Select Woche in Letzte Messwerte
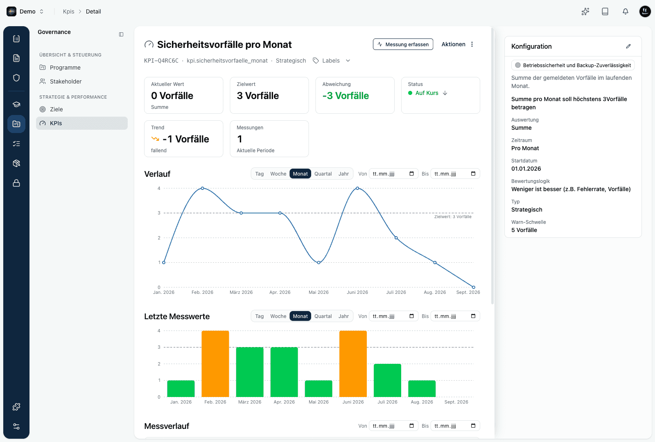Screen dimensions: 655x442 pos(278,316)
